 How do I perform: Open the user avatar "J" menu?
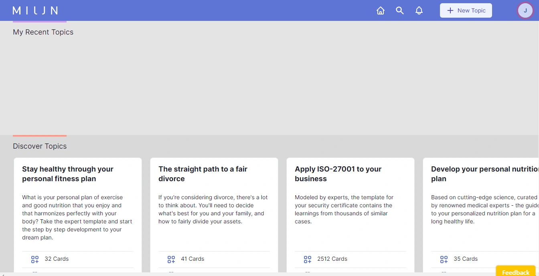click(525, 10)
